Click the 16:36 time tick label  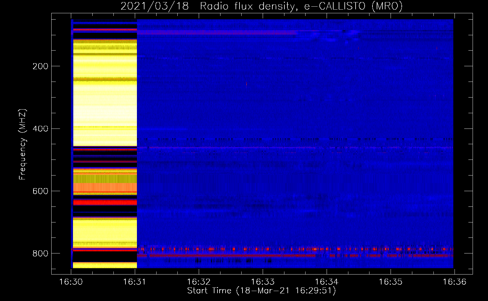pyautogui.click(x=455, y=282)
